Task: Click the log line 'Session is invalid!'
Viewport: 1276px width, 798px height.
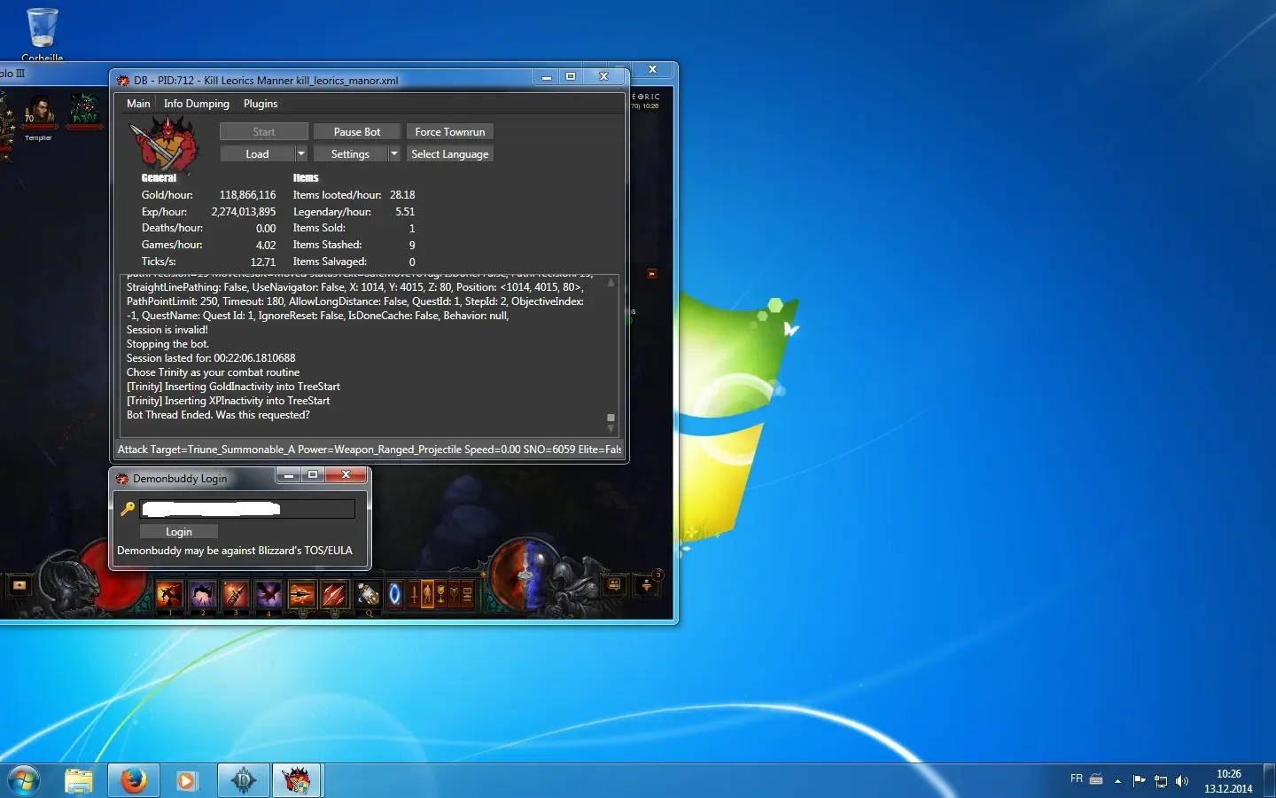Action: [167, 330]
